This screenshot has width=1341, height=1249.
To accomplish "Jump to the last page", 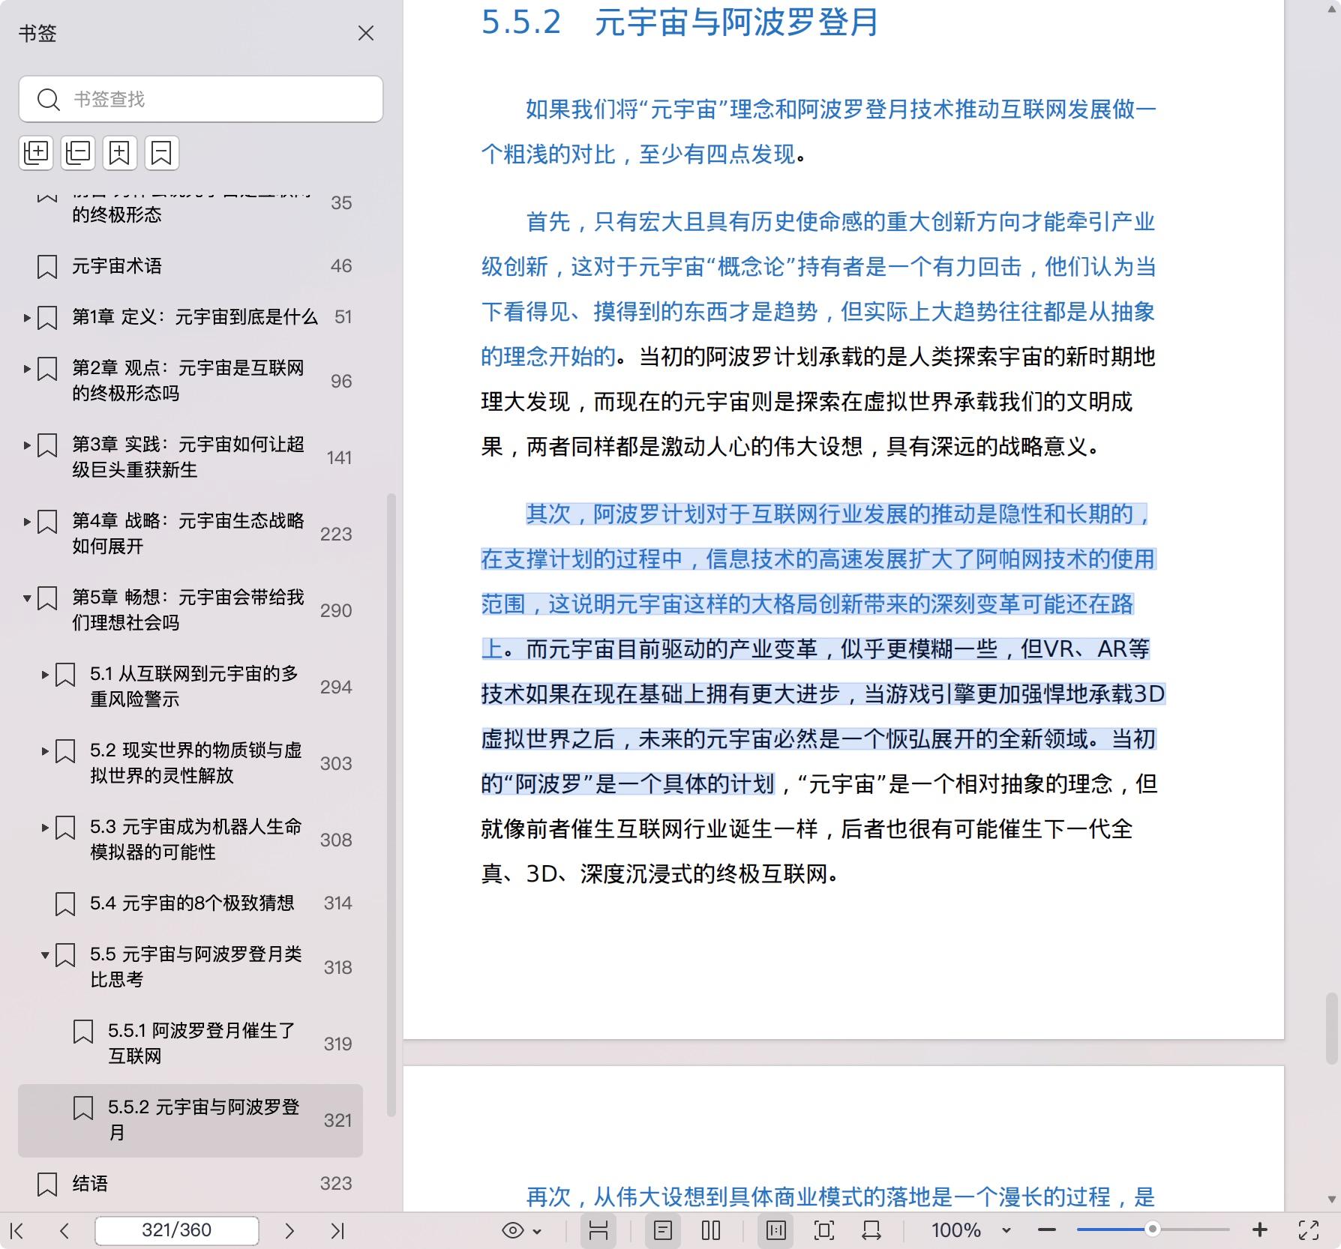I will tap(337, 1230).
